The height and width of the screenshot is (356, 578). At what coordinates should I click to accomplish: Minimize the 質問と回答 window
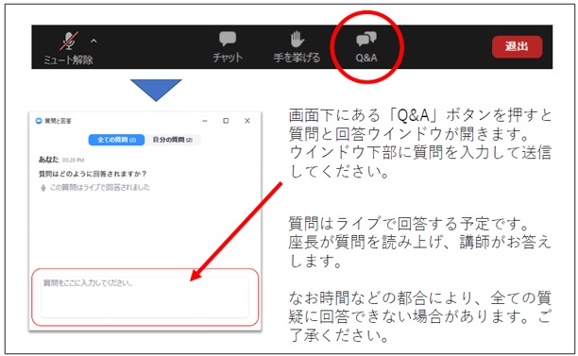[205, 121]
